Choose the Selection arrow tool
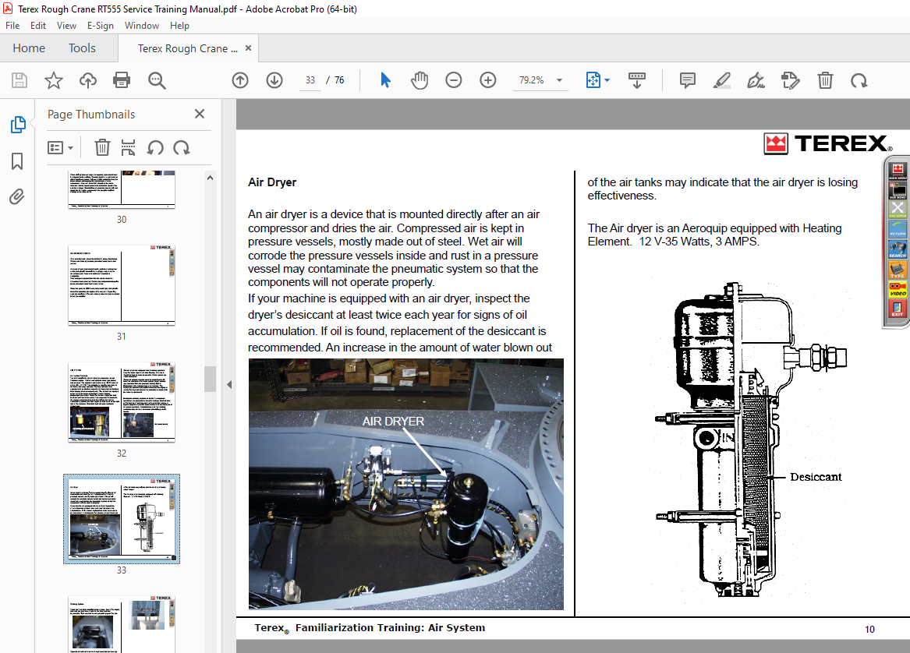Viewport: 910px width, 653px height. (x=385, y=80)
